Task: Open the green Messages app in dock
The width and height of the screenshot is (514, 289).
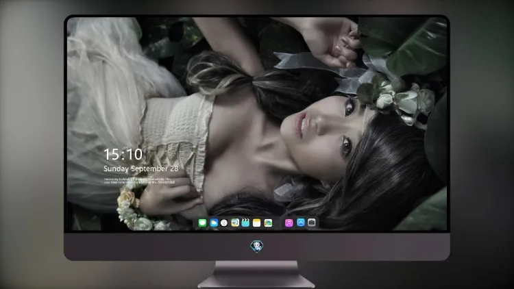Action: 202,223
